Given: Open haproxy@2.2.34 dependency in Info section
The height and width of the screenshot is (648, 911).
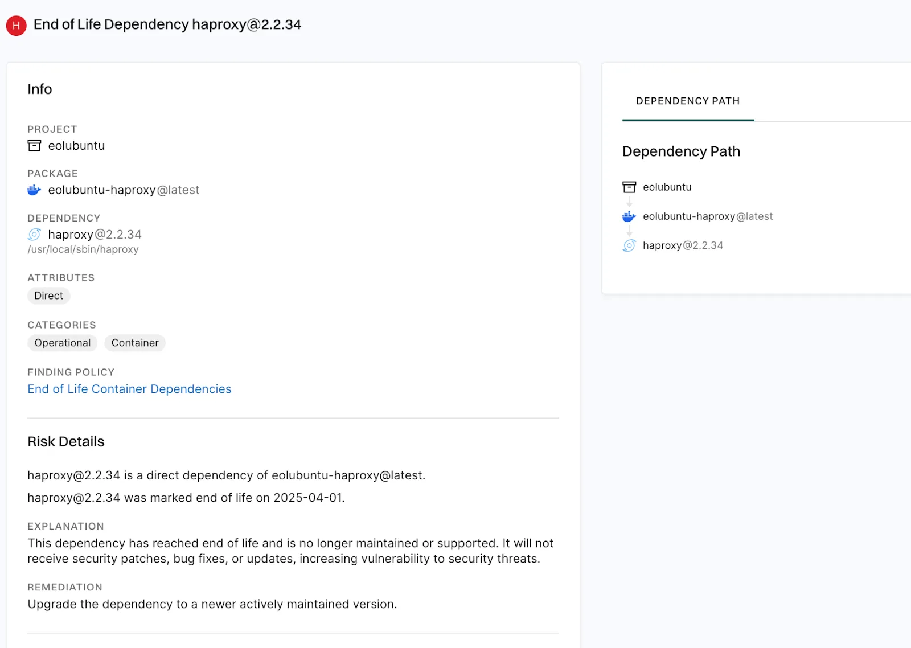Looking at the screenshot, I should click(95, 235).
